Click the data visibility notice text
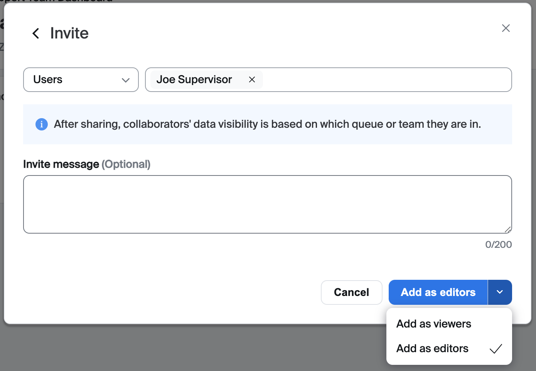This screenshot has width=536, height=371. click(x=267, y=124)
